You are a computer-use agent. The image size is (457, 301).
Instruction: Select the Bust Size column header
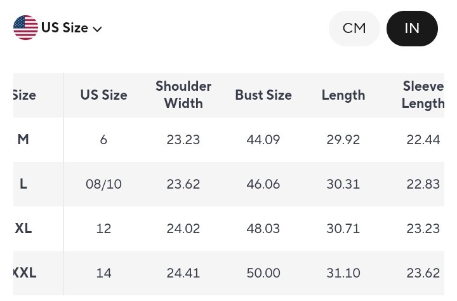point(263,95)
